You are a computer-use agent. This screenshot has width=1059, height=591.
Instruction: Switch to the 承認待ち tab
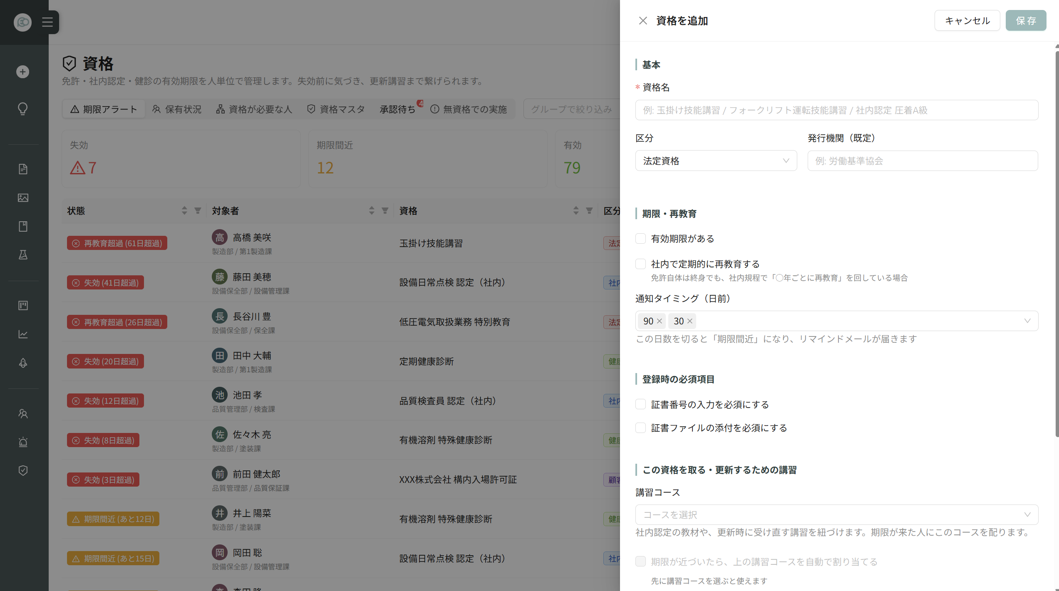click(x=398, y=109)
